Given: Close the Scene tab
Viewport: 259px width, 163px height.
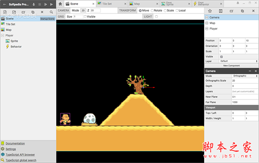Looking at the screenshot, I should click(93, 4).
